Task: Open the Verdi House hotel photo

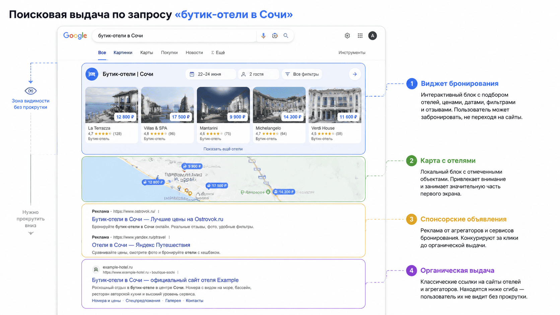Action: [335, 105]
